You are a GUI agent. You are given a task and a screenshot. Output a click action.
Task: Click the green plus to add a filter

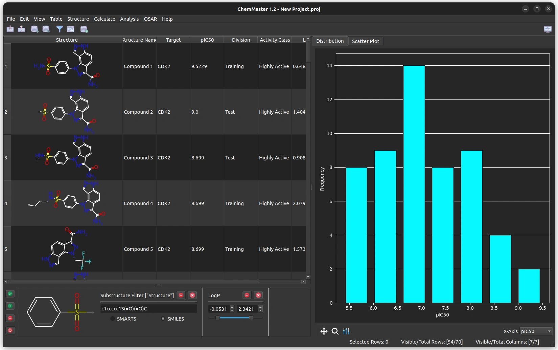coord(10,306)
